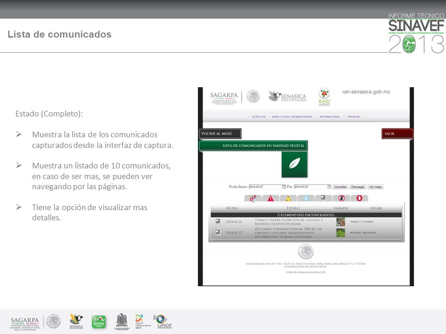
Task: Click the green leaf Sanidad Vegetal tile
Action: click(x=295, y=164)
